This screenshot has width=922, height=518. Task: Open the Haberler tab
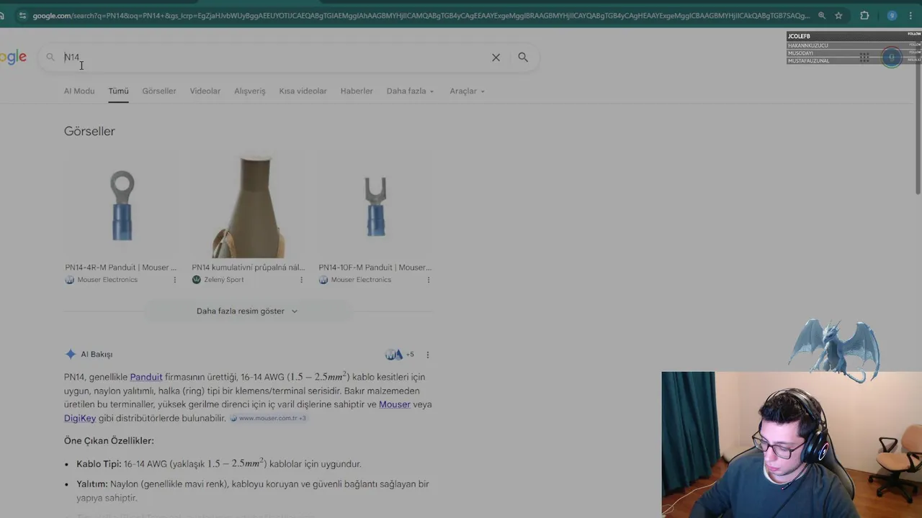click(357, 91)
